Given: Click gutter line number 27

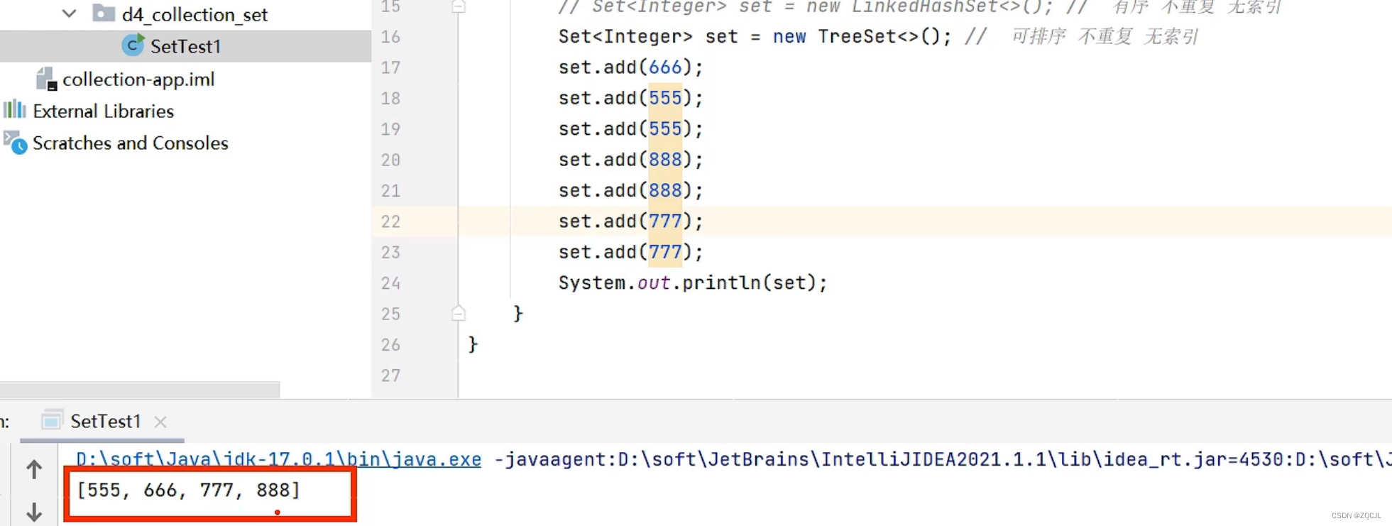Looking at the screenshot, I should point(390,376).
